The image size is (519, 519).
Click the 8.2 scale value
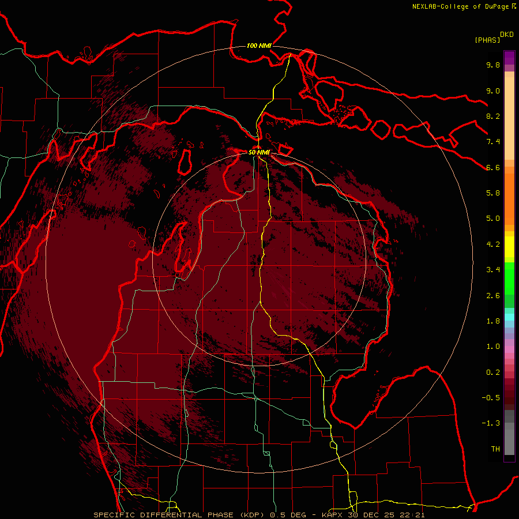click(x=493, y=116)
